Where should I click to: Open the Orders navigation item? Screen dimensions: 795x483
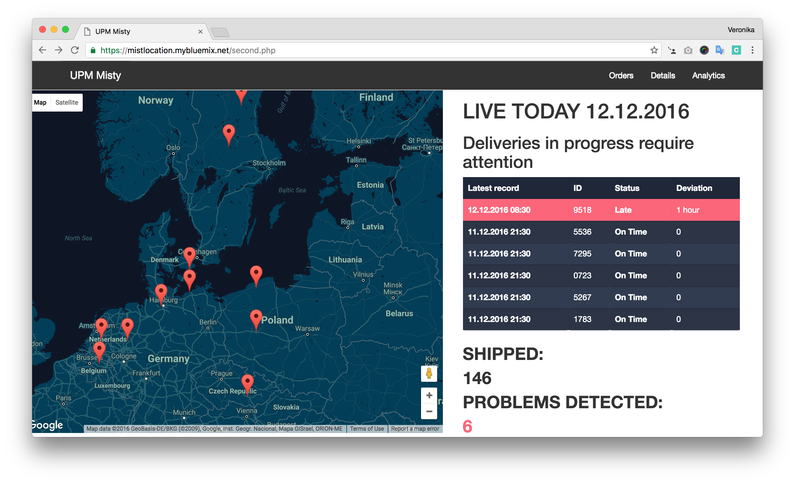point(621,75)
